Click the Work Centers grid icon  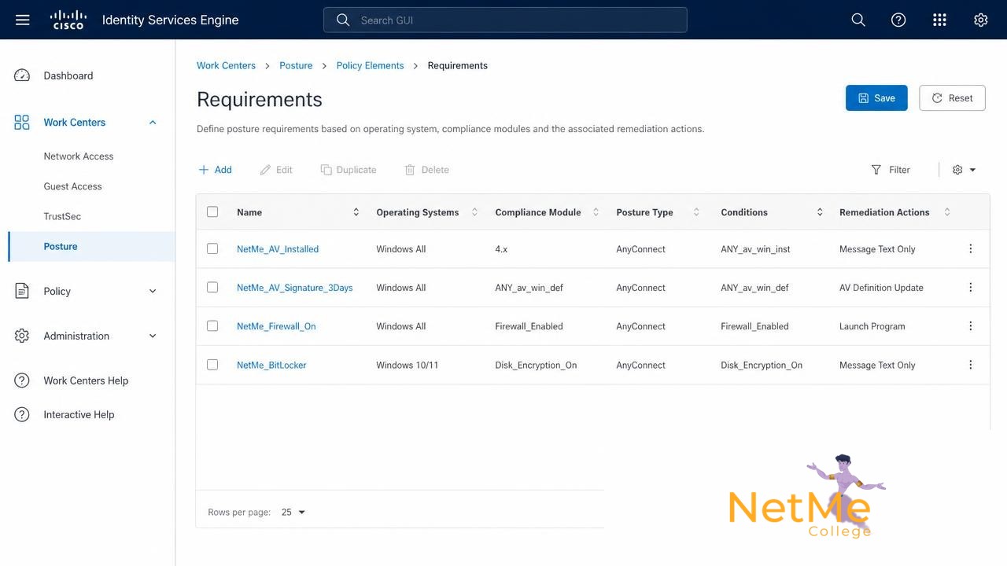[x=22, y=122]
